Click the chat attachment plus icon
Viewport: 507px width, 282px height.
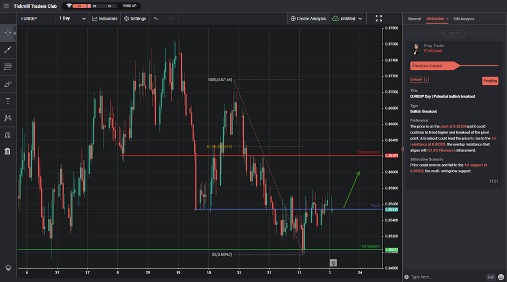(406, 277)
